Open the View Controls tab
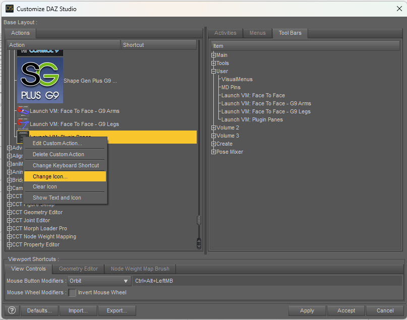The height and width of the screenshot is (320, 407). coord(28,269)
